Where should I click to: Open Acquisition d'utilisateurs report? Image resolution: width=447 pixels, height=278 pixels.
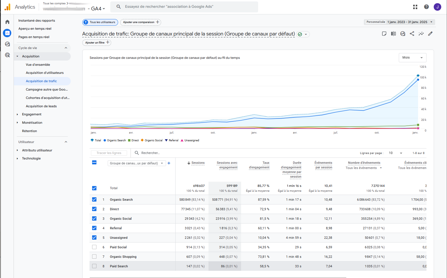pyautogui.click(x=45, y=73)
